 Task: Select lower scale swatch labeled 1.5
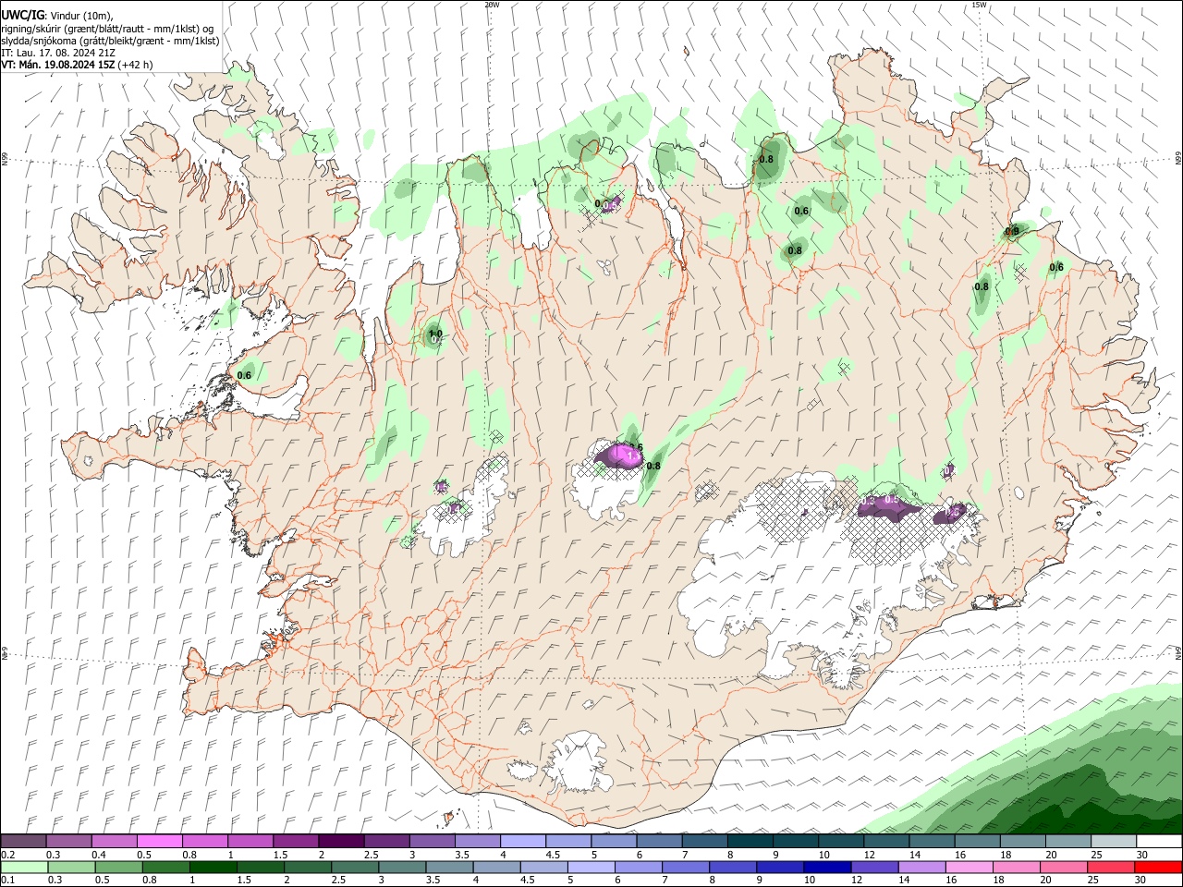click(260, 867)
